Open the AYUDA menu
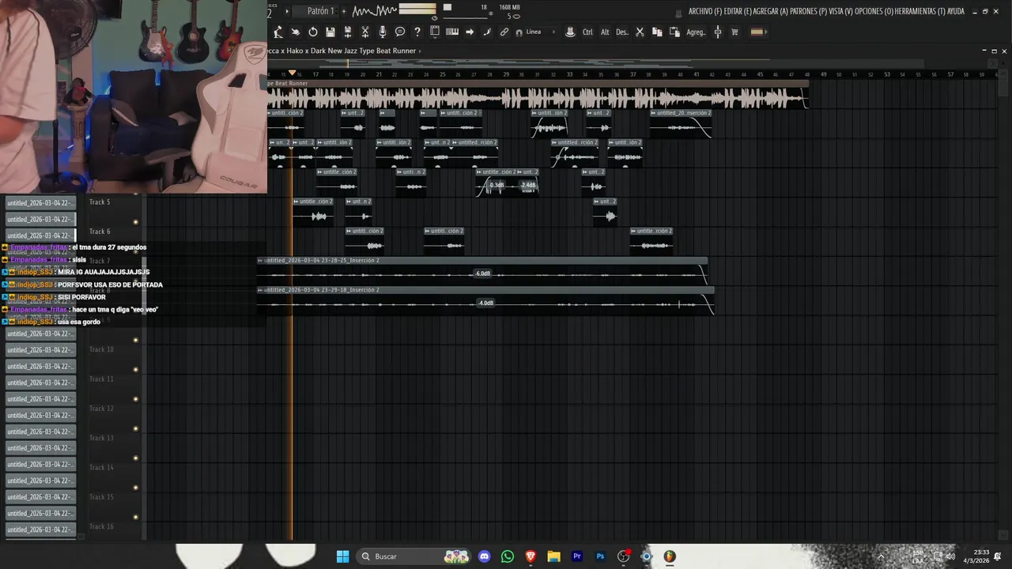The height and width of the screenshot is (569, 1012). click(x=956, y=11)
